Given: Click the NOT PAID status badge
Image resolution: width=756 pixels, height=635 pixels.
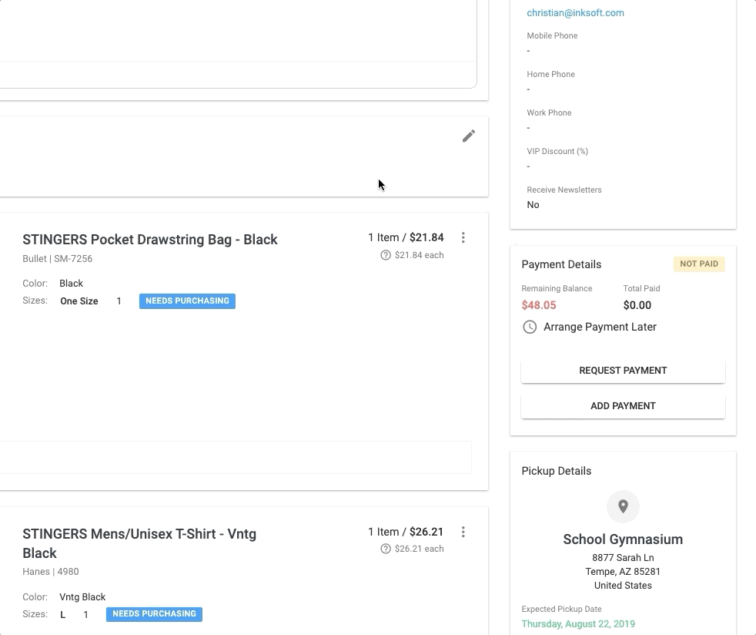Looking at the screenshot, I should (x=698, y=264).
